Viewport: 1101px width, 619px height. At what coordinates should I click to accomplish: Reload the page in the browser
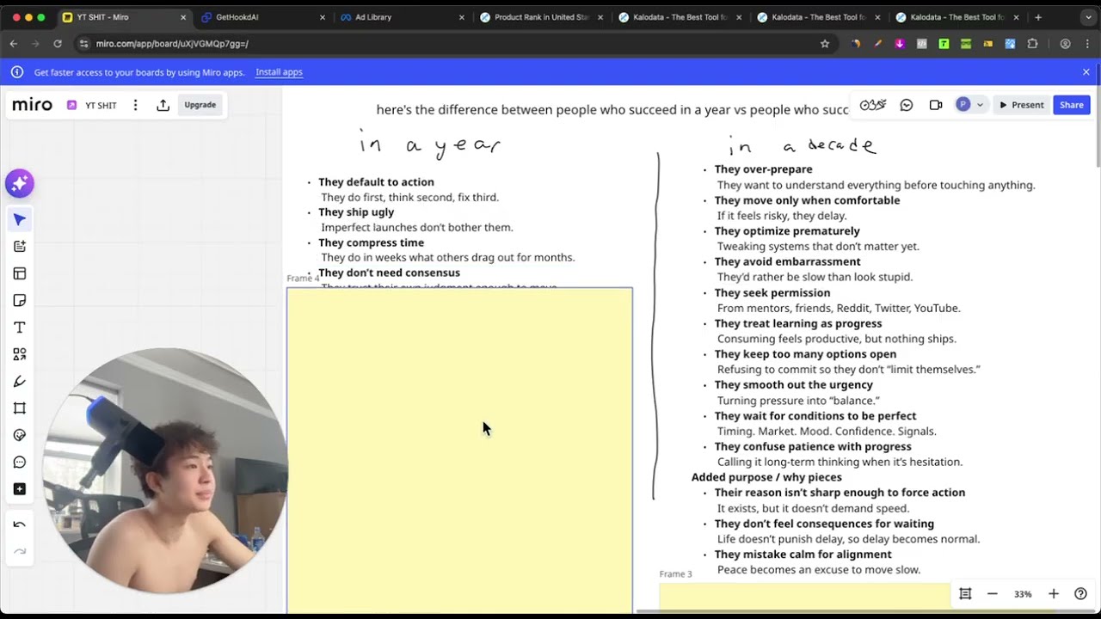[58, 44]
